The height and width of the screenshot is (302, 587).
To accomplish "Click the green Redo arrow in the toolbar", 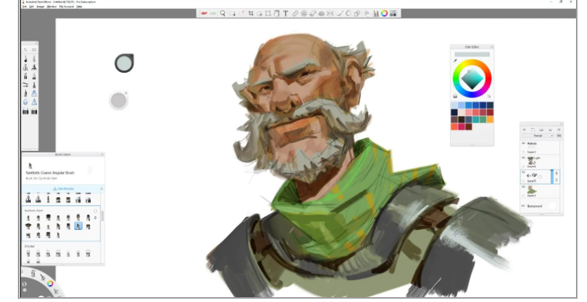I will click(213, 14).
